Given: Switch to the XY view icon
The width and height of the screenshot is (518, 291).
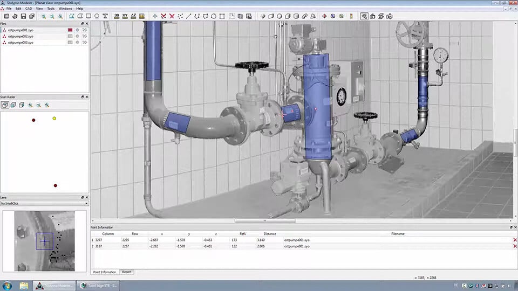Looking at the screenshot, I should pyautogui.click(x=125, y=16).
